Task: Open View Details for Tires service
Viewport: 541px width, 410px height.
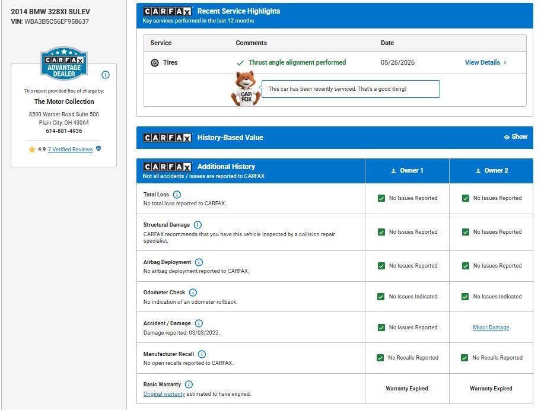Action: click(x=482, y=62)
